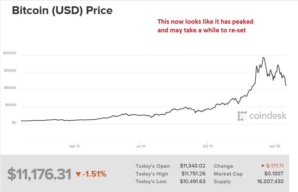
Task: Click the Today's Open value $11,348.02
Action: tap(193, 166)
